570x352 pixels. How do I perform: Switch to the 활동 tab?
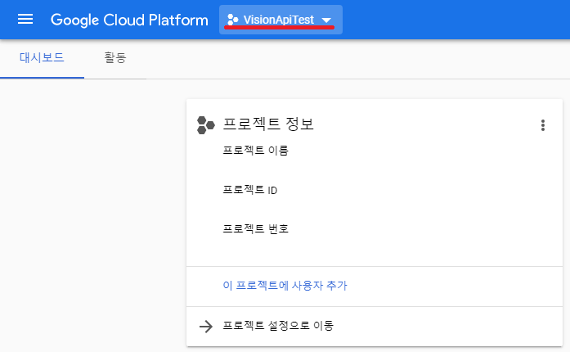coord(115,57)
